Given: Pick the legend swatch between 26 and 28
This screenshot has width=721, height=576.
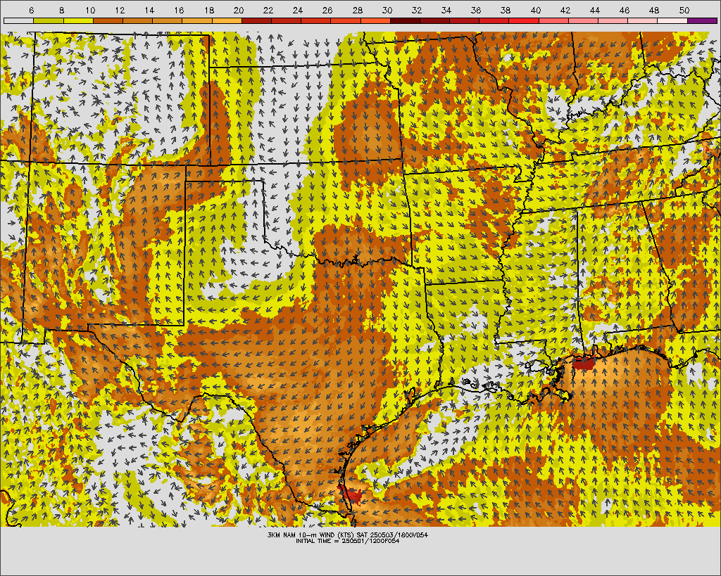Looking at the screenshot, I should point(346,20).
